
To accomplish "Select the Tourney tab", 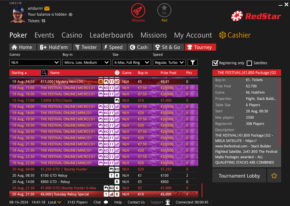I will (x=200, y=47).
